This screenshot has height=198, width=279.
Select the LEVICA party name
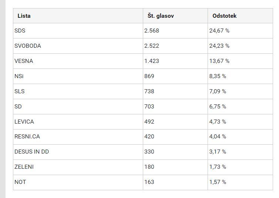pos(24,122)
